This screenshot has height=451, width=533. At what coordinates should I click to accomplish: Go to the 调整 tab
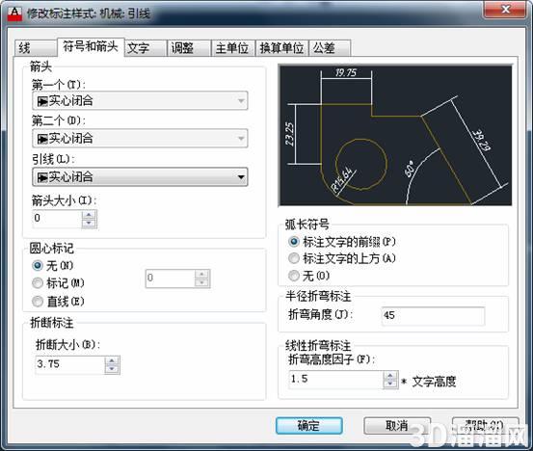pos(189,48)
